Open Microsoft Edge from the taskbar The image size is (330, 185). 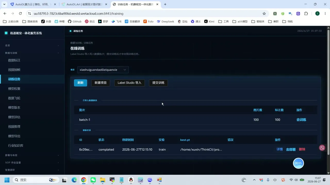tap(74, 180)
